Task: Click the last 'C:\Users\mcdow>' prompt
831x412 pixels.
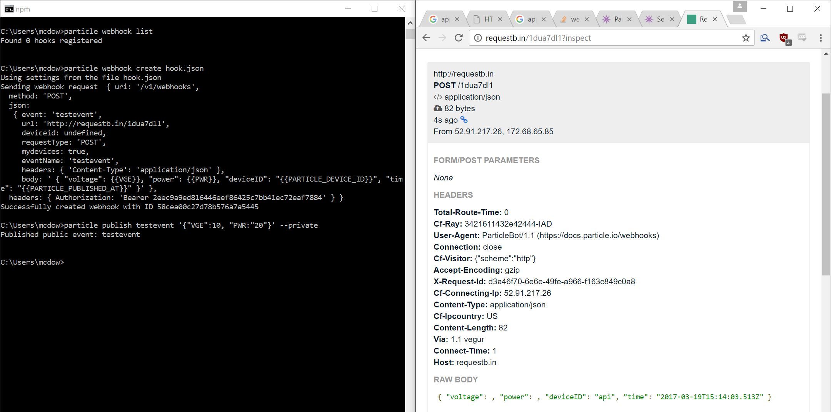Action: coord(32,262)
